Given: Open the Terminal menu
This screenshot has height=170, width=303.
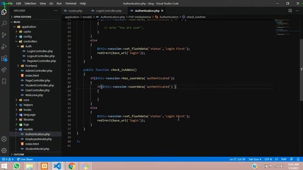Looking at the screenshot, I should pos(71,3).
